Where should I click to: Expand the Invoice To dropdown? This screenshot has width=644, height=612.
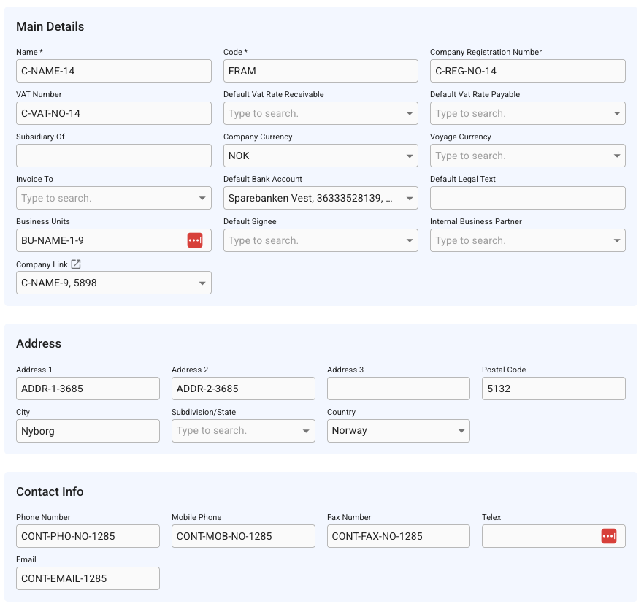(202, 198)
